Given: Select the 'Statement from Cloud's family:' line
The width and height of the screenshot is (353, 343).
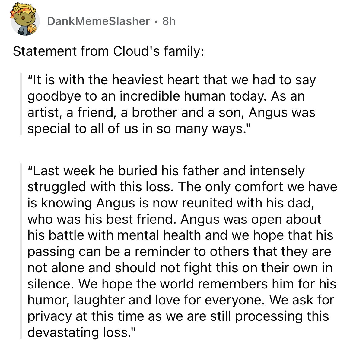Looking at the screenshot, I should [x=109, y=51].
